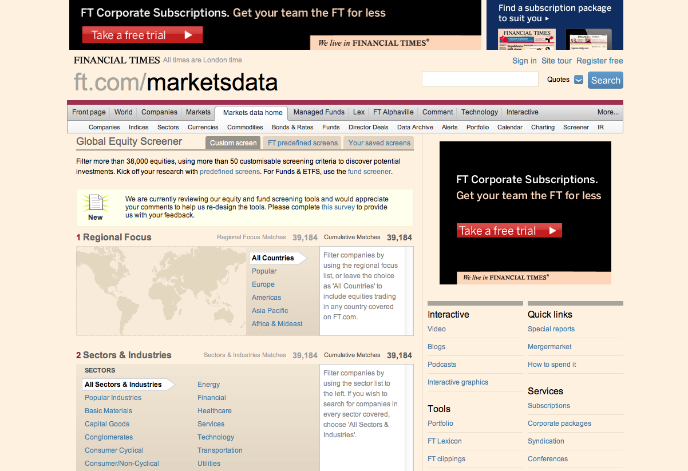Select Popular region filter
Screen dimensions: 688x471
pos(264,271)
